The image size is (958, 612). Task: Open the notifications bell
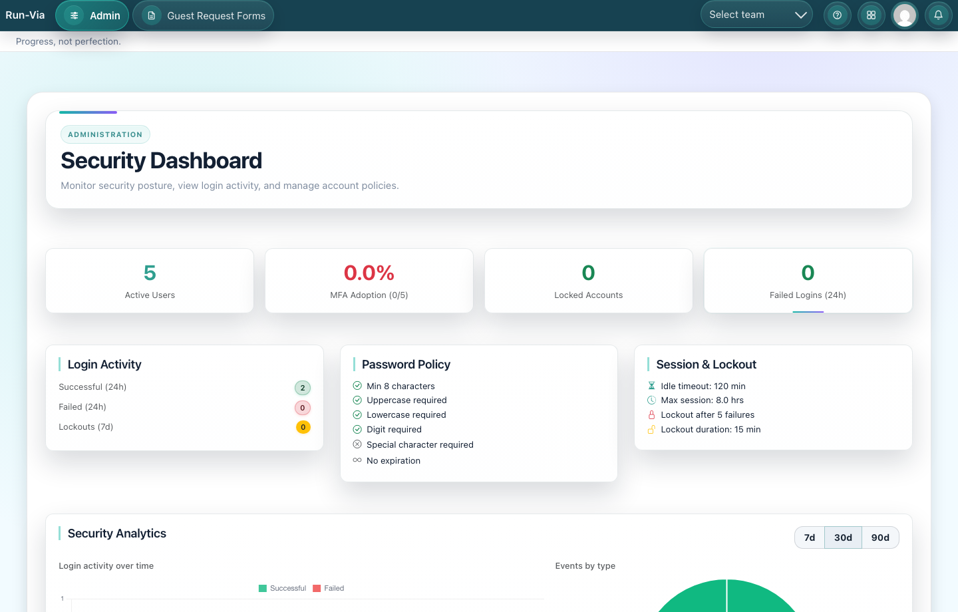click(938, 15)
